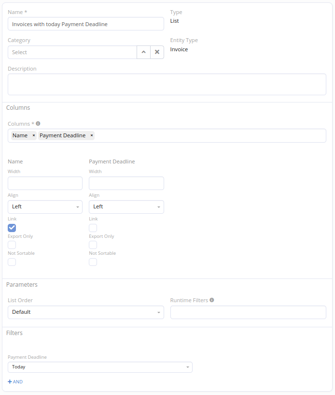Click the Category up-arrow select icon

tap(143, 52)
